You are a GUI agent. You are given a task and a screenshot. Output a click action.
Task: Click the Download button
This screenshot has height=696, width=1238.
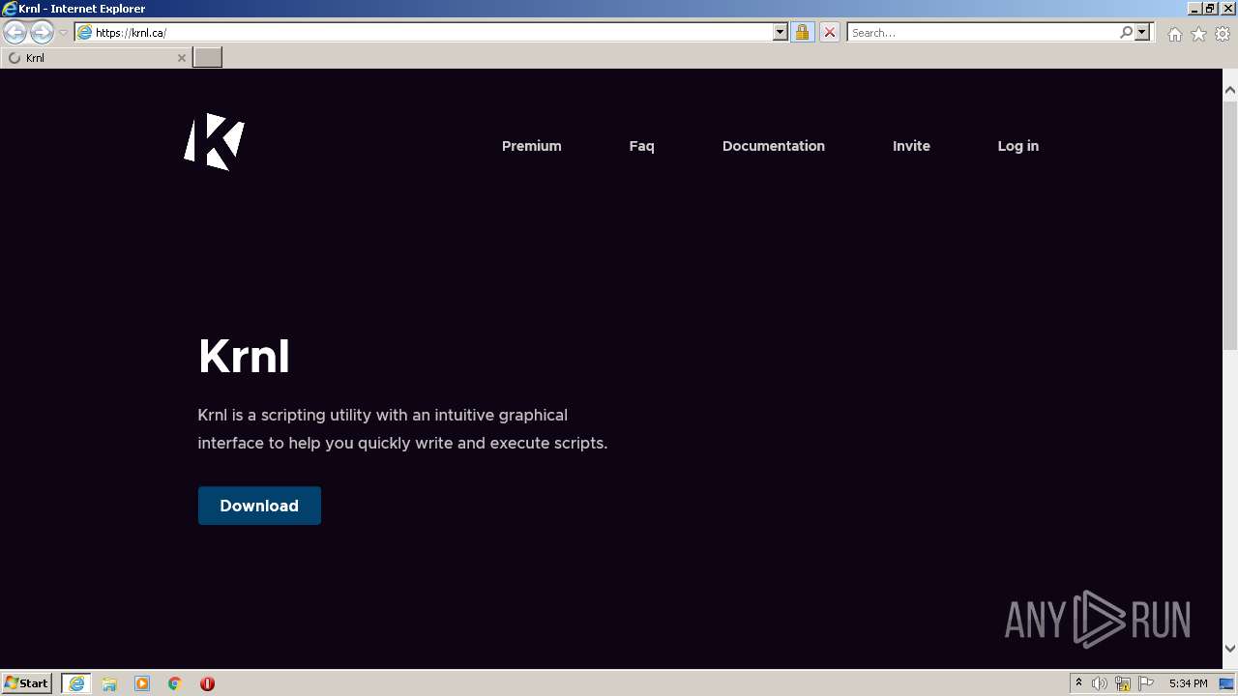[x=259, y=506]
